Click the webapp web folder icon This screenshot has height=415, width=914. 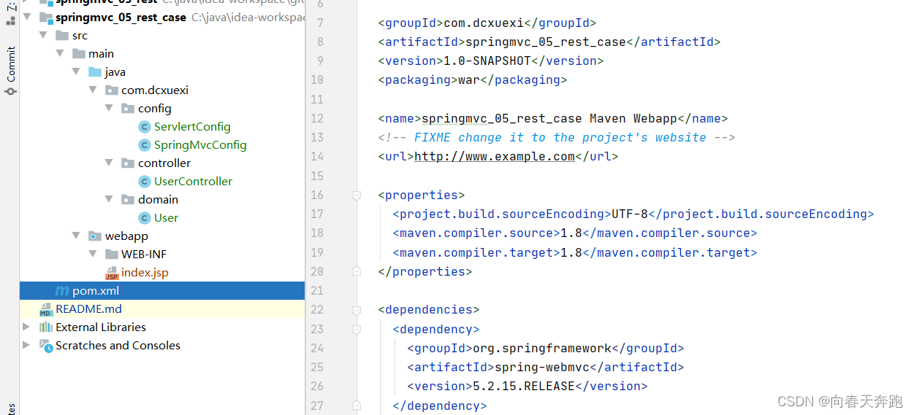(x=95, y=236)
